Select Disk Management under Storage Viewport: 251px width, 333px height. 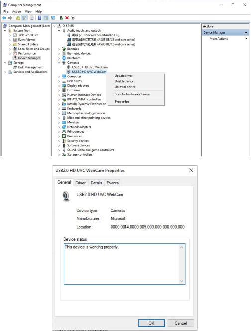tap(30, 67)
